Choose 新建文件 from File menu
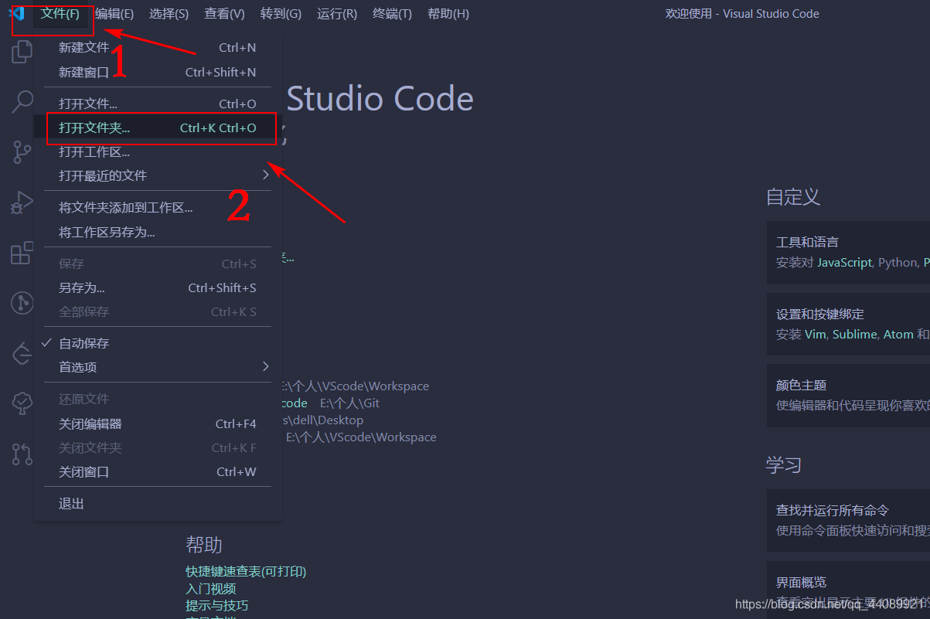Image resolution: width=930 pixels, height=619 pixels. (x=158, y=48)
